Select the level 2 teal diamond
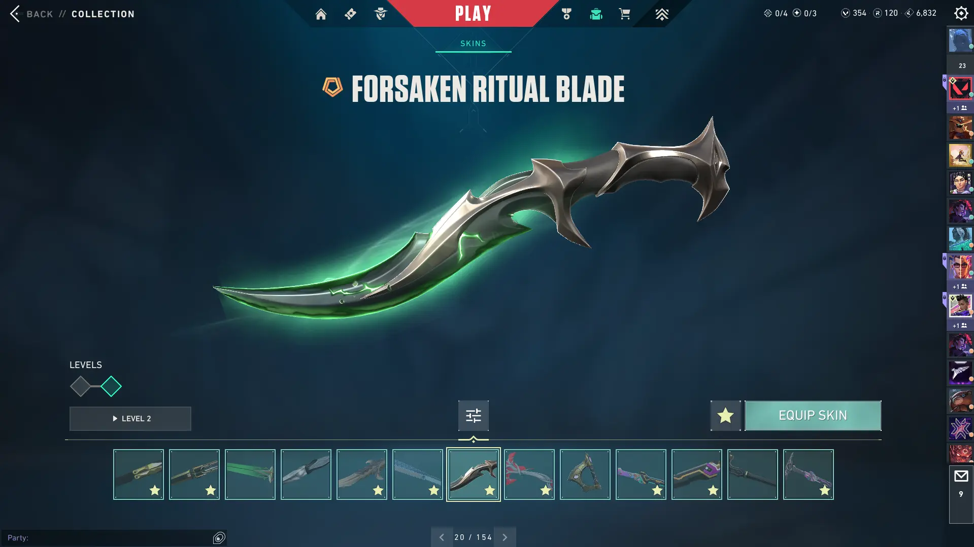This screenshot has width=974, height=547. [111, 386]
